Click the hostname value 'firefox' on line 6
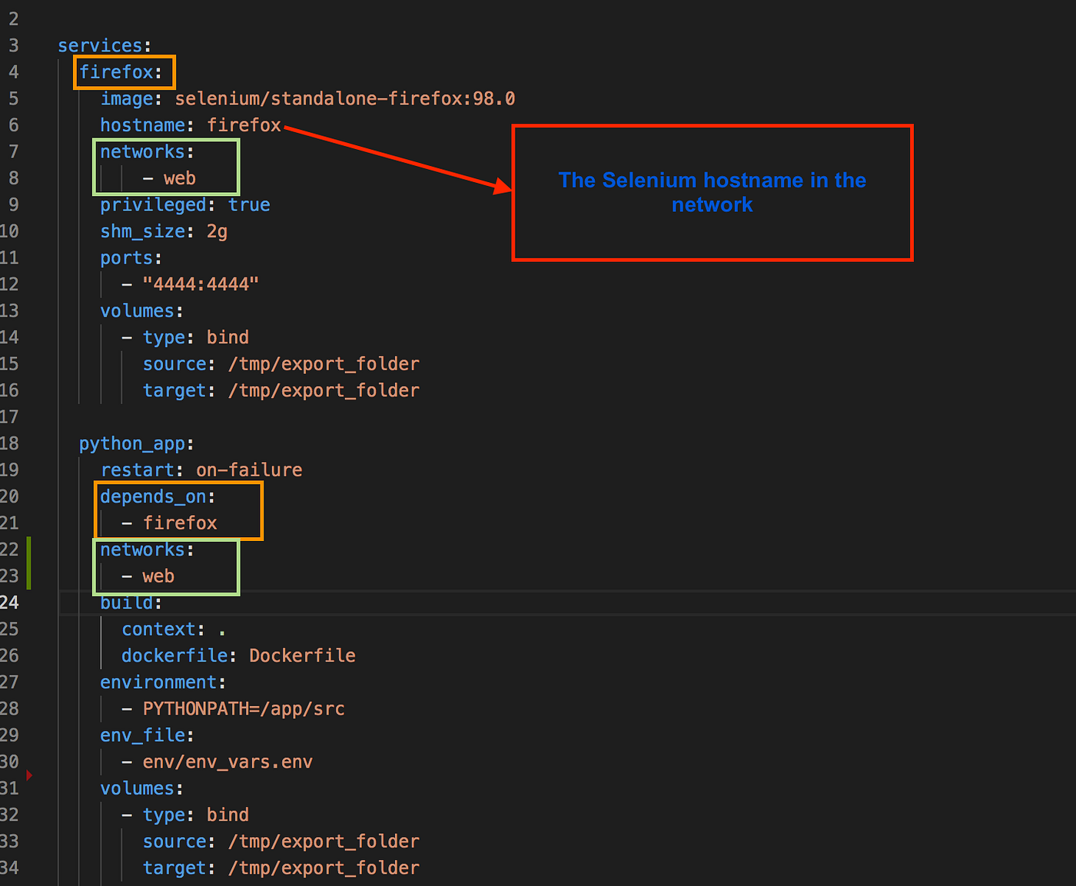The height and width of the screenshot is (886, 1076). tap(244, 125)
